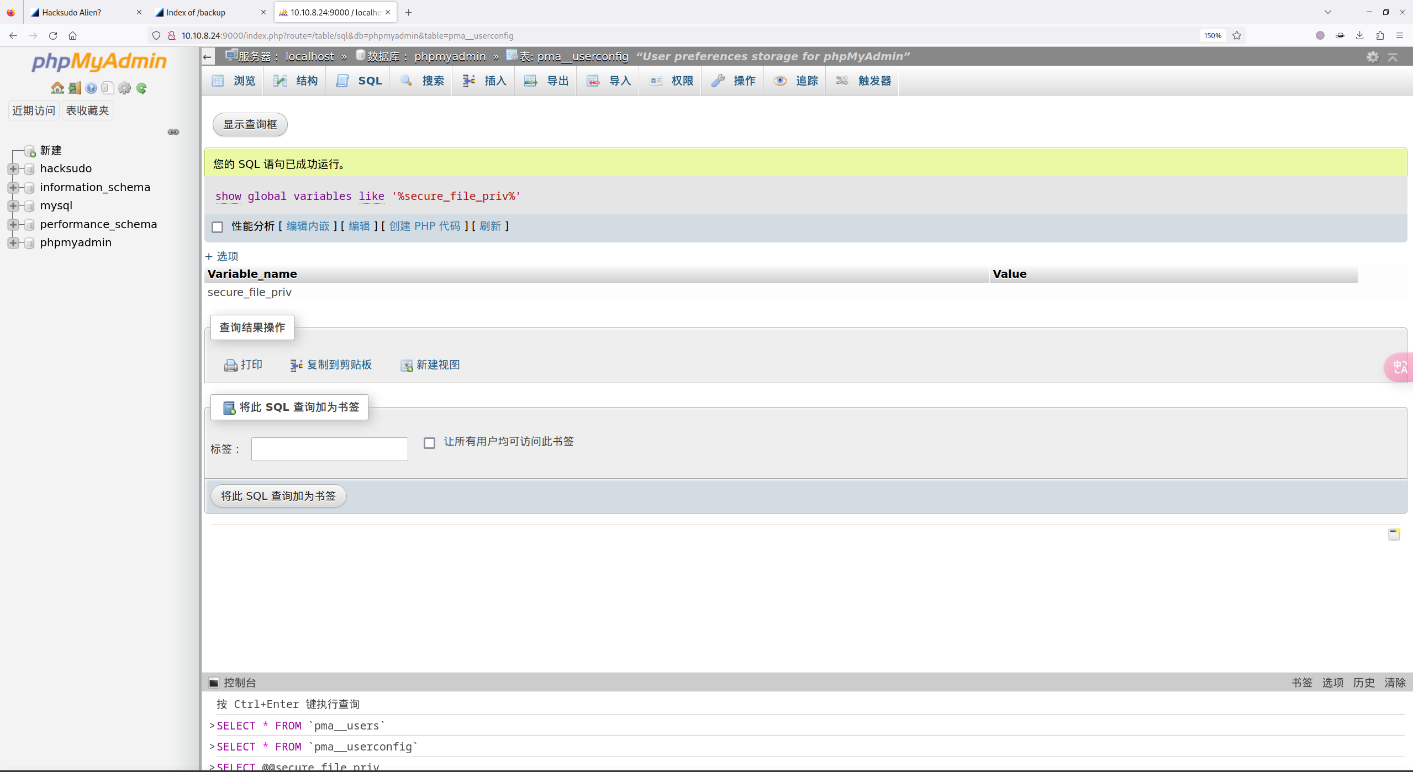
Task: Open the 触发器 triggers tab
Action: coord(863,81)
